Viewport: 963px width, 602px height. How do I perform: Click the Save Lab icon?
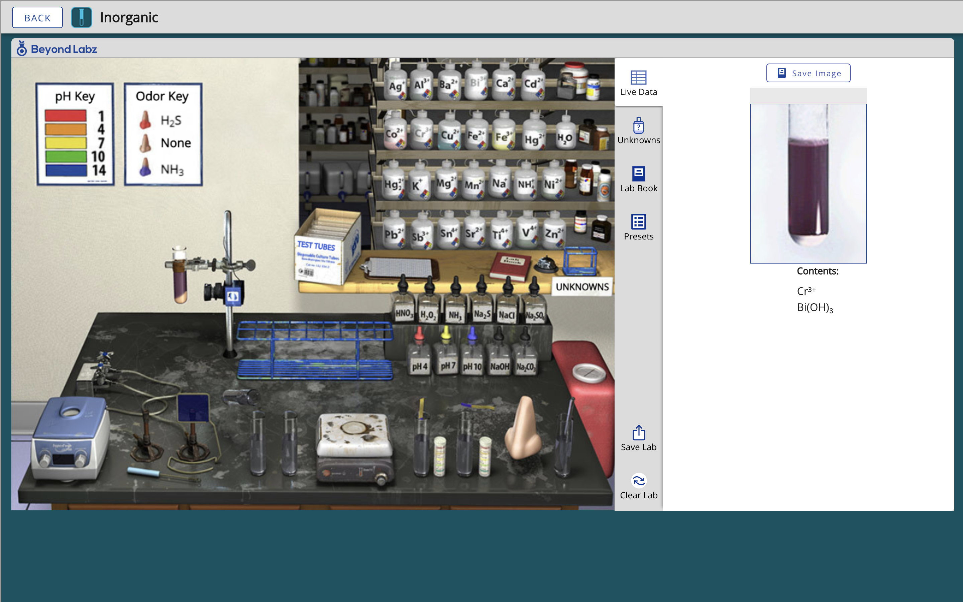tap(638, 437)
